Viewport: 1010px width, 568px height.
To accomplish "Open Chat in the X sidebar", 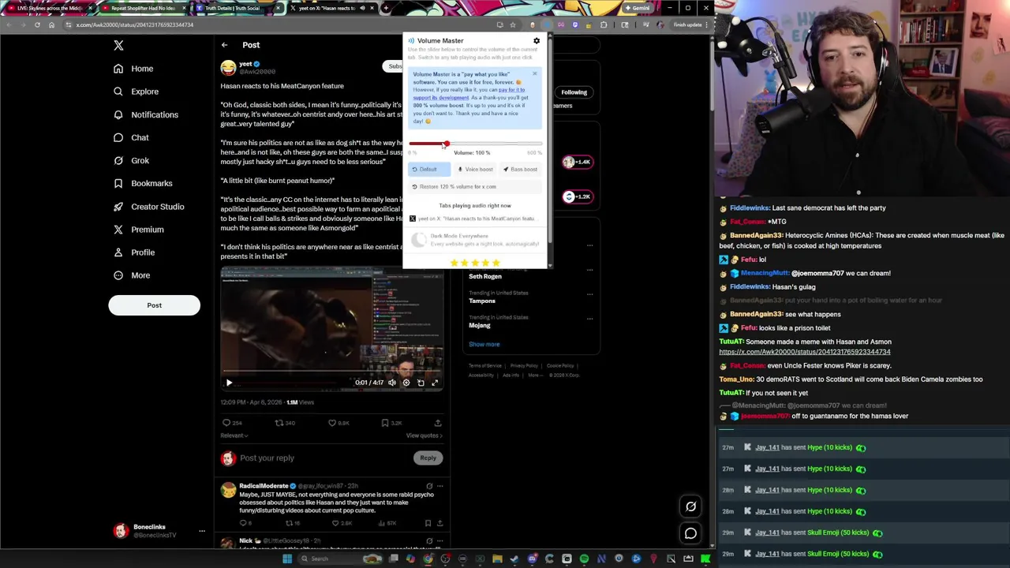I will [x=131, y=137].
